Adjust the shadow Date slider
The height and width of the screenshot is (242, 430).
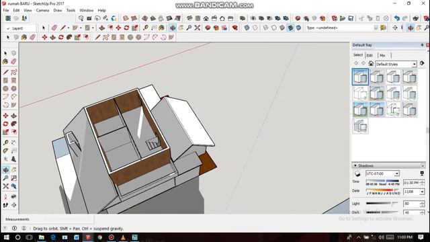383,190
